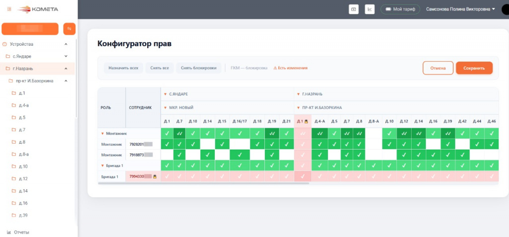509x237 pixels.
Task: Click the Снять блокировки button
Action: pyautogui.click(x=199, y=68)
